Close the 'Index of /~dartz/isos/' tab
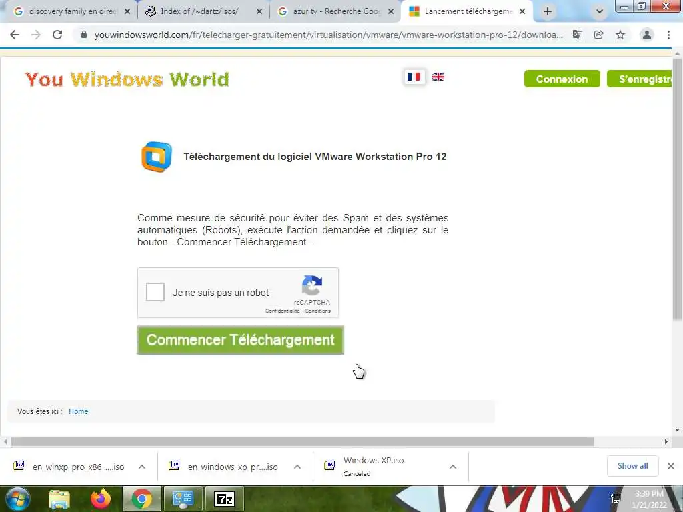 click(x=259, y=12)
